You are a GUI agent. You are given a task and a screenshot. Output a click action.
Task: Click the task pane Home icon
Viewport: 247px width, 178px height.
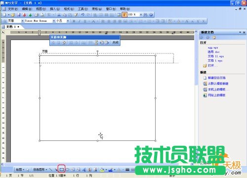214,38
